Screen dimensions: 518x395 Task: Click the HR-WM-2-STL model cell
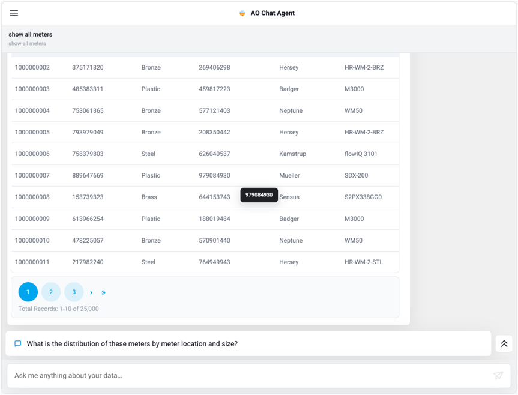click(x=364, y=262)
